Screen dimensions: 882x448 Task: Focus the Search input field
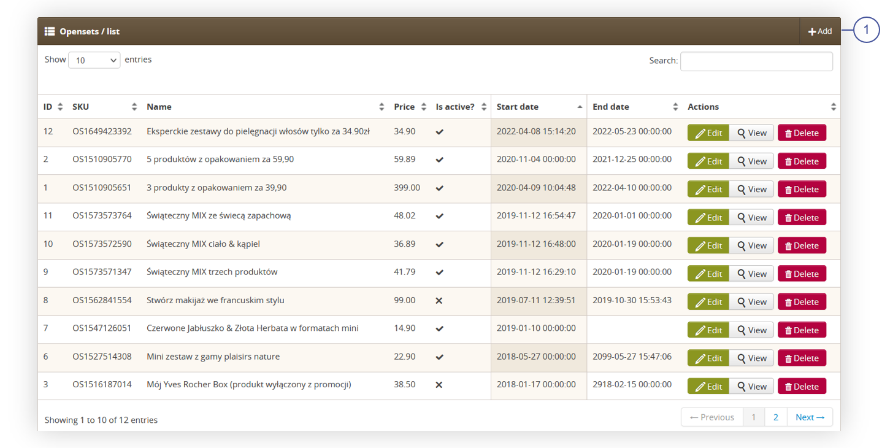[756, 61]
